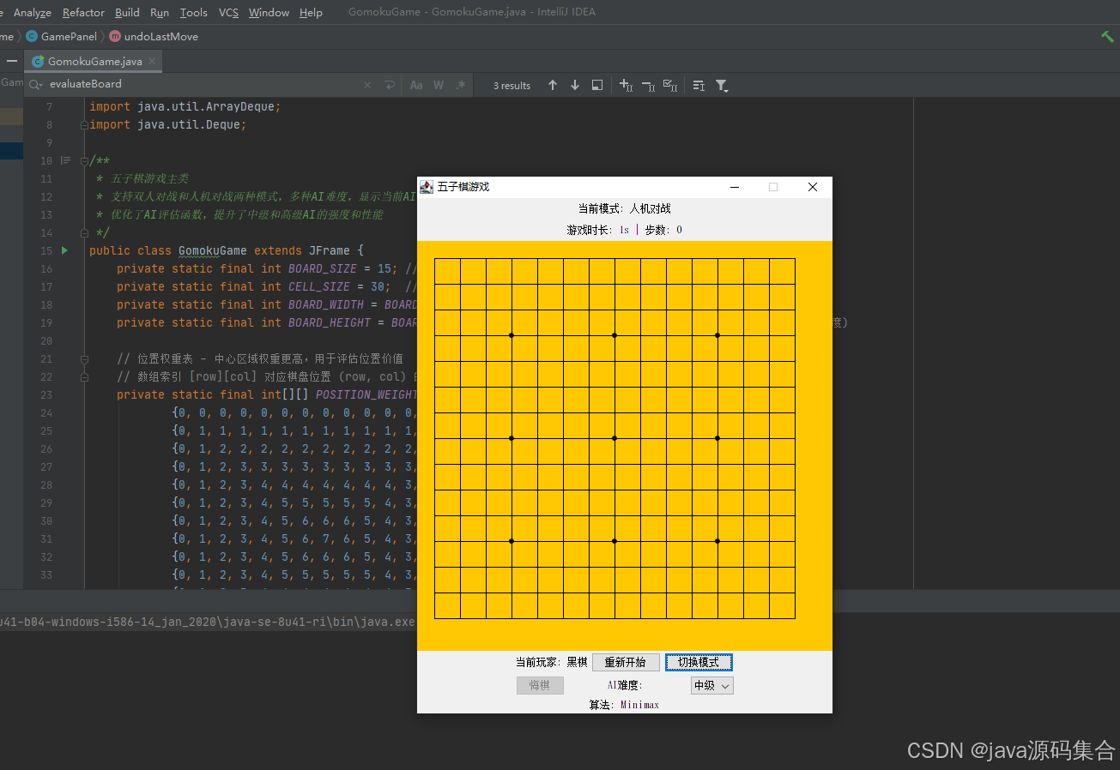Click the multiline search options icon
This screenshot has width=1120, height=770.
(699, 85)
